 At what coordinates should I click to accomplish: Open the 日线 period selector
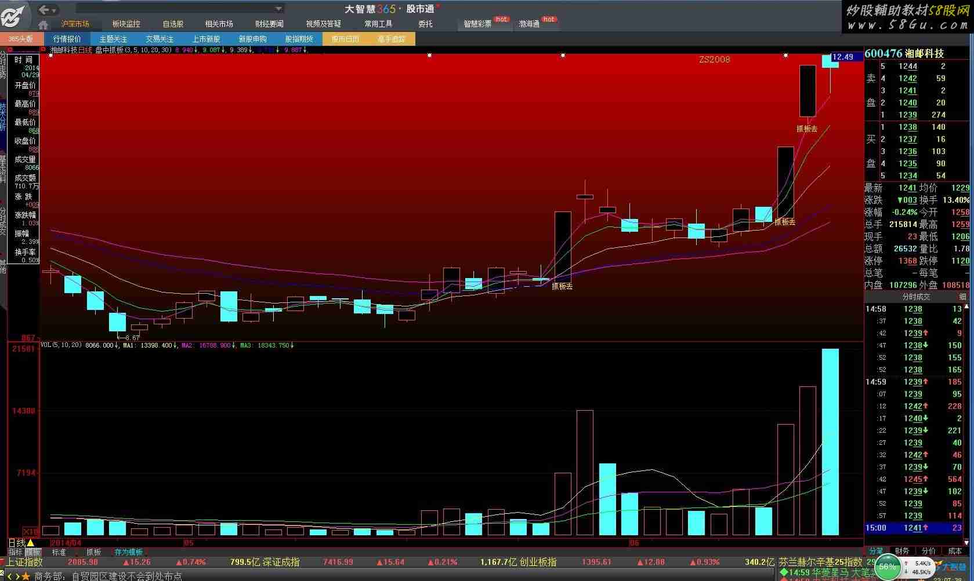coord(21,543)
